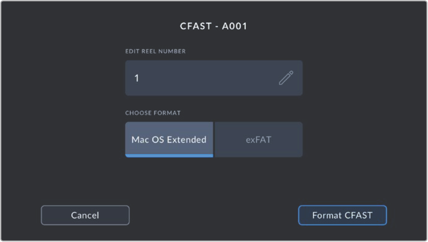Click the EDIT REEL NUMBER label
This screenshot has width=428, height=242.
155,51
